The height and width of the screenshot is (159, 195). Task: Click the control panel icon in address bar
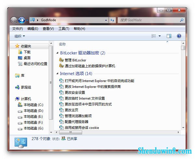coord(32,20)
